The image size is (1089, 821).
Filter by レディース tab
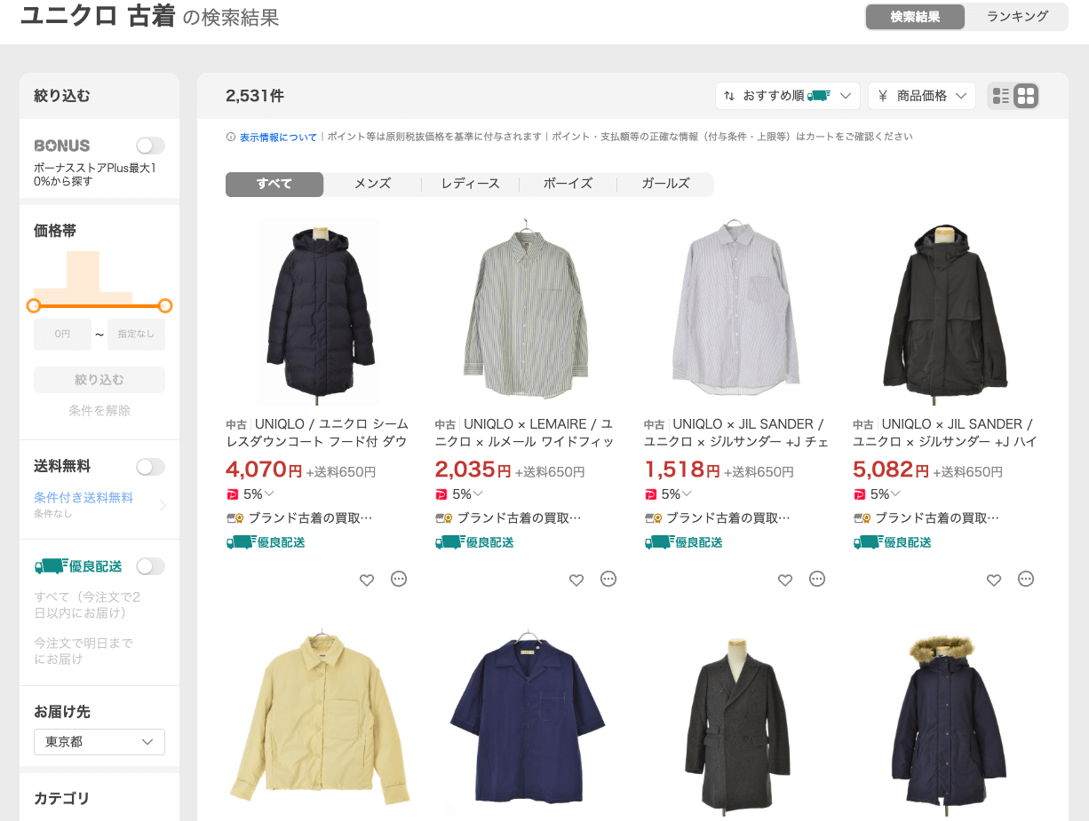470,184
